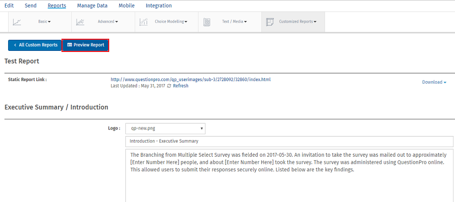This screenshot has height=202, width=455.
Task: Open the Choice Modelling dropdown
Action: 171,22
